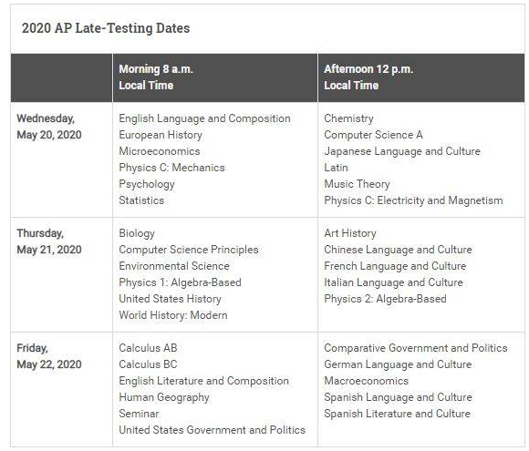Select Comparative Government and Politics entry
This screenshot has width=529, height=451.
pos(416,348)
